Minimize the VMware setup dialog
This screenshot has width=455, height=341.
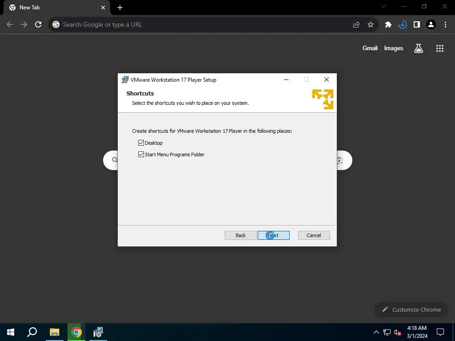click(286, 79)
